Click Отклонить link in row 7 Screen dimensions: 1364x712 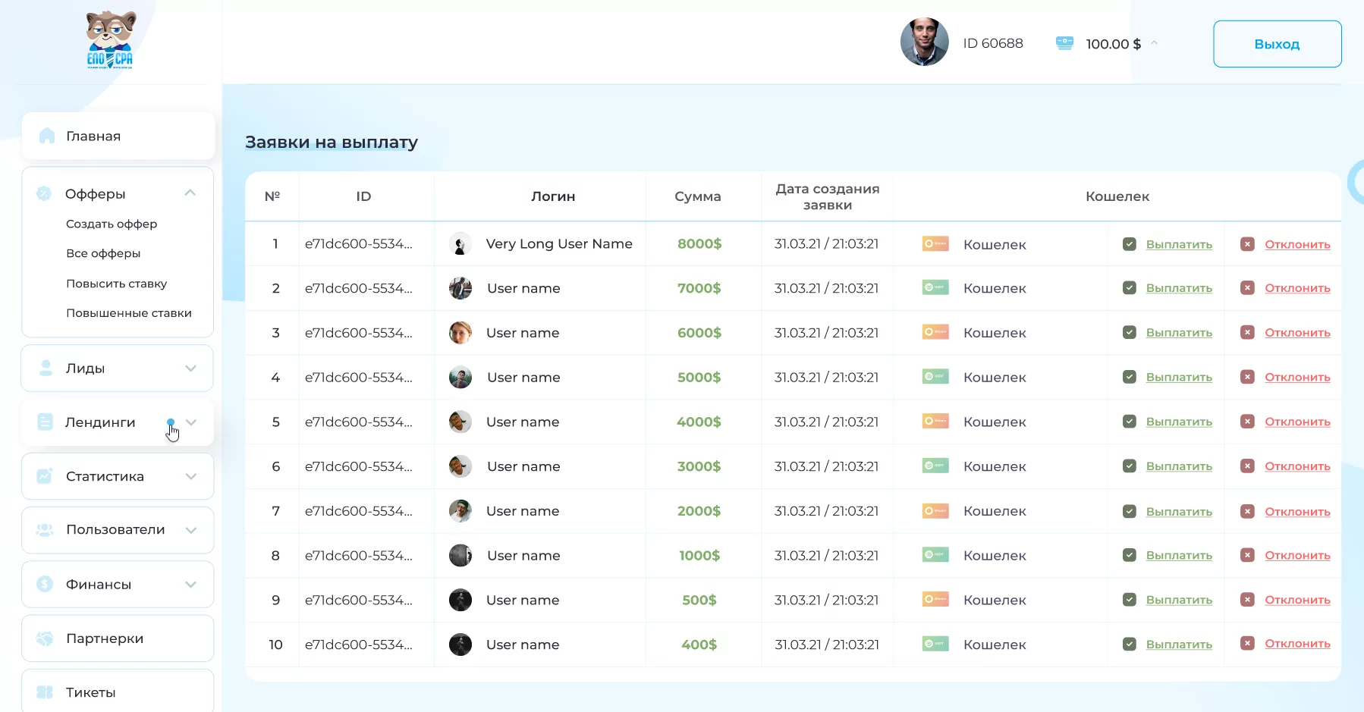point(1297,511)
